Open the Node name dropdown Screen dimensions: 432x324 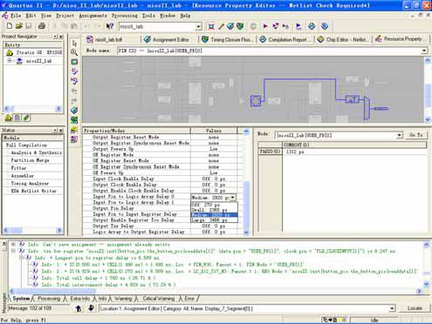point(424,51)
